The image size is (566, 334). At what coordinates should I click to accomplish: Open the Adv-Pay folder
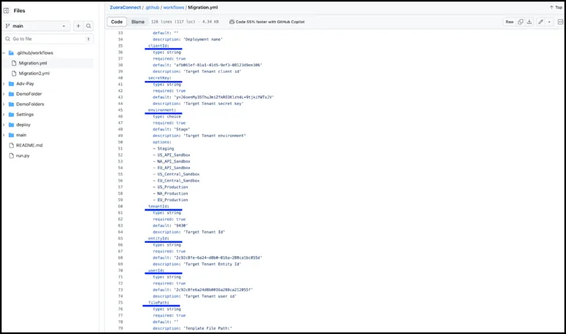pyautogui.click(x=25, y=84)
